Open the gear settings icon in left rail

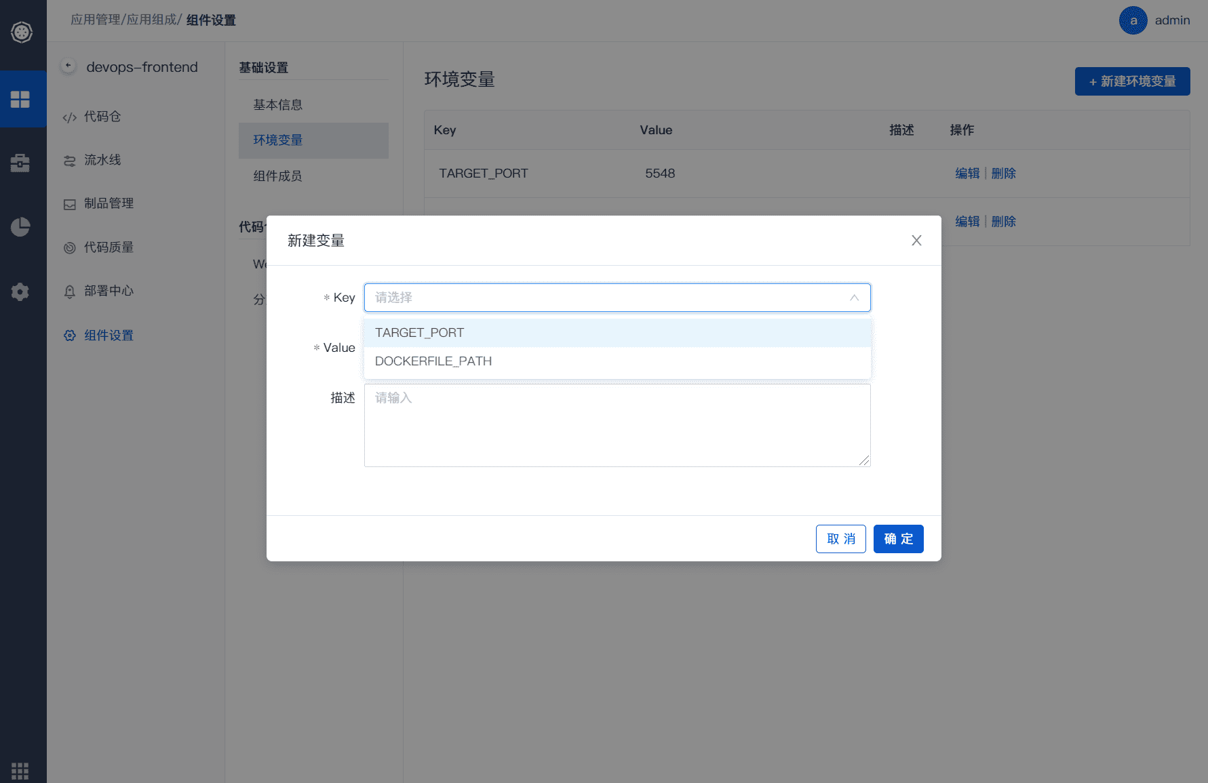tap(20, 292)
